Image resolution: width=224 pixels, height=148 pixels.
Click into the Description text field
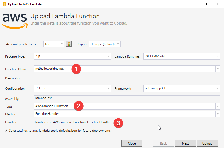127,78
